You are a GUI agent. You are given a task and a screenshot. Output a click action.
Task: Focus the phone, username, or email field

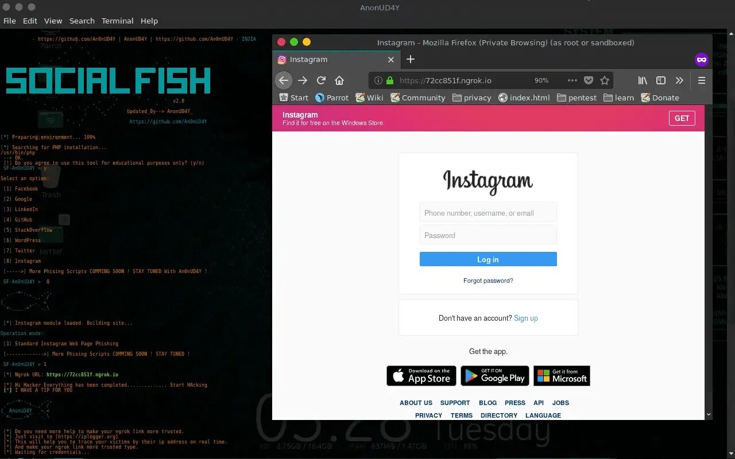click(x=488, y=213)
